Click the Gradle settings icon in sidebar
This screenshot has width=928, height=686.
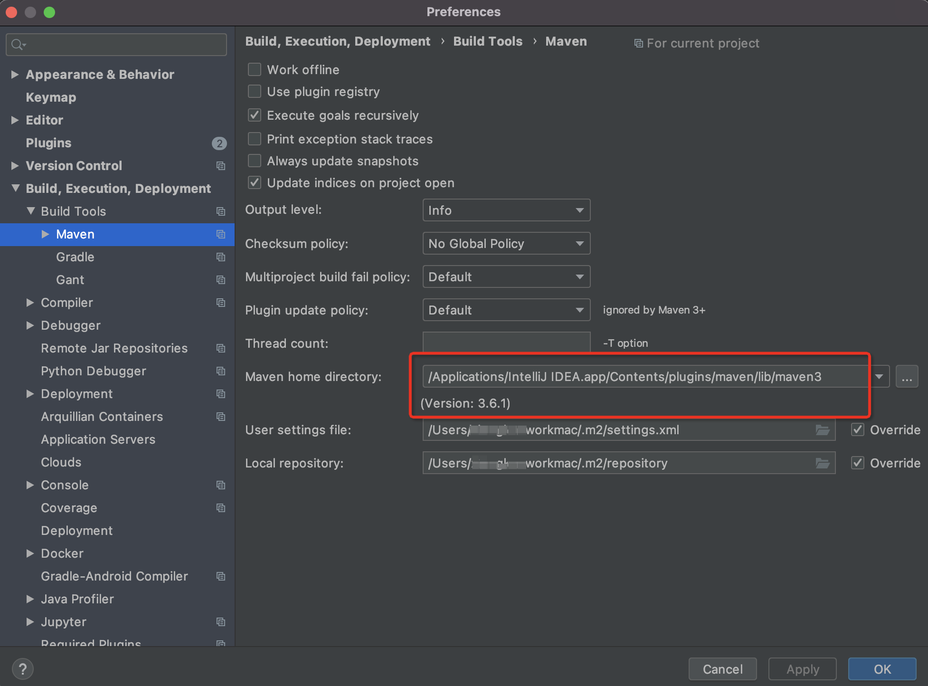(x=221, y=257)
